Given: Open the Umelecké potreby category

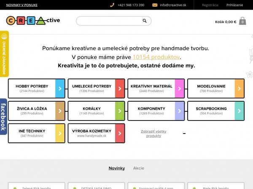Looking at the screenshot, I should tap(96, 88).
